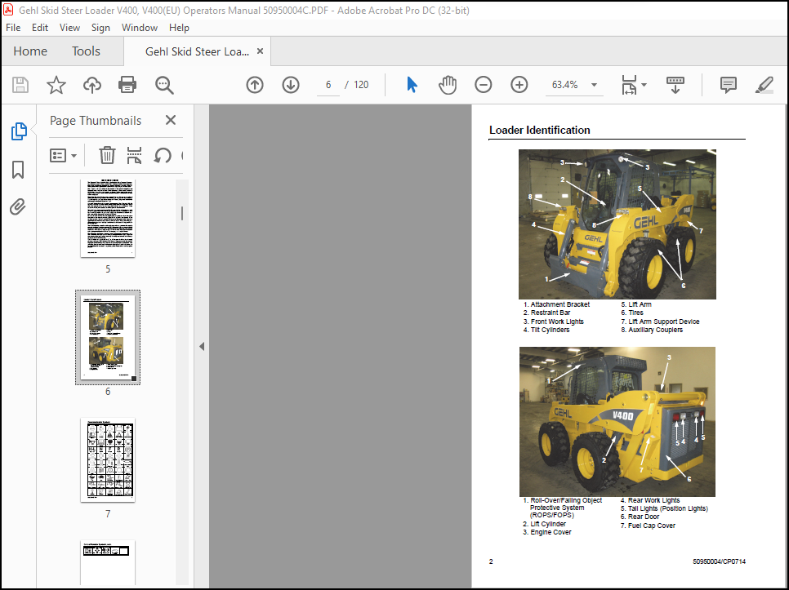Image resolution: width=789 pixels, height=590 pixels.
Task: Click the page number input field
Action: click(328, 85)
